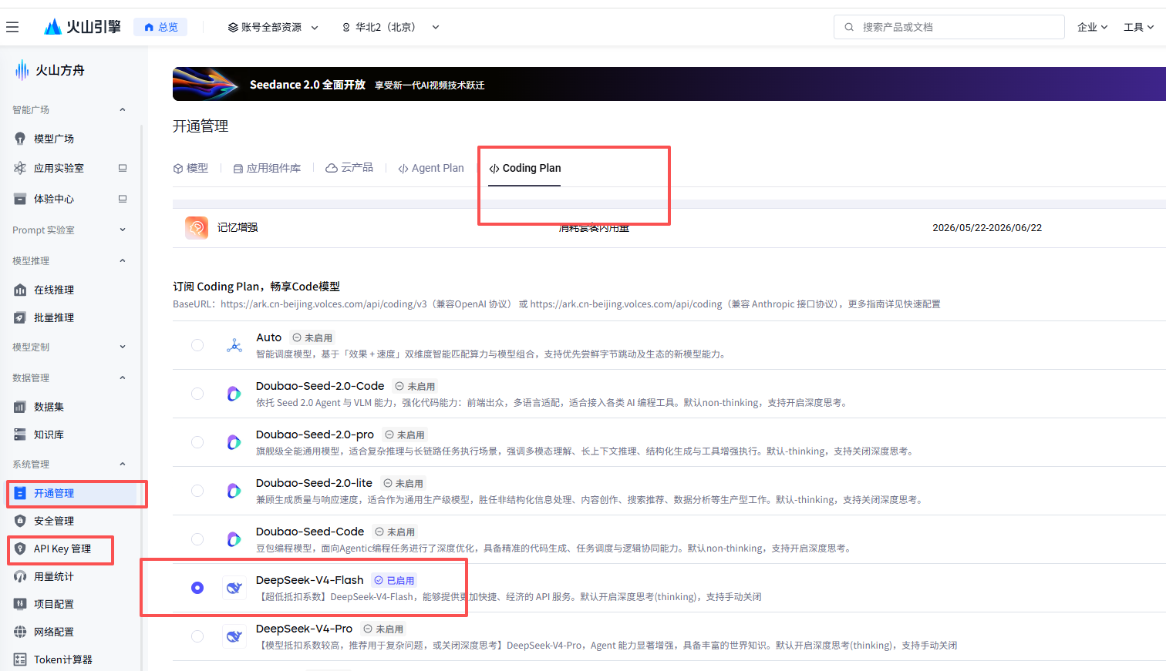Open the 华北2（北京）region dropdown
This screenshot has height=671, width=1166.
(x=391, y=27)
